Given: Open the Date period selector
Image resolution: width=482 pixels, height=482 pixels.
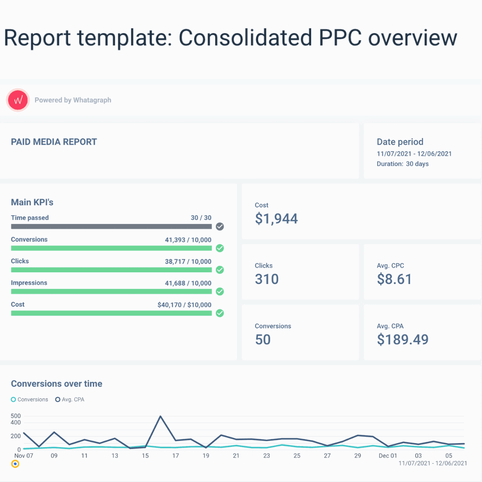Looking at the screenshot, I should click(400, 142).
